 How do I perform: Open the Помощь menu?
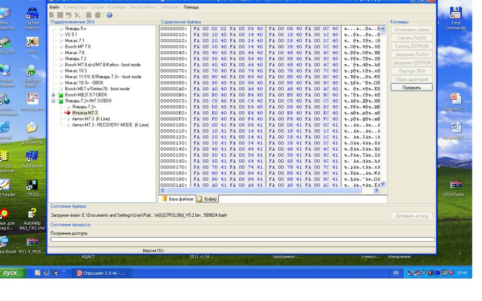[191, 8]
